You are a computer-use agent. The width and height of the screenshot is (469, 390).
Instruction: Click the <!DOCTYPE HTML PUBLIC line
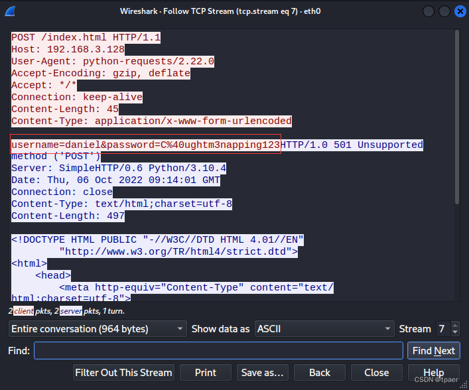click(x=158, y=240)
